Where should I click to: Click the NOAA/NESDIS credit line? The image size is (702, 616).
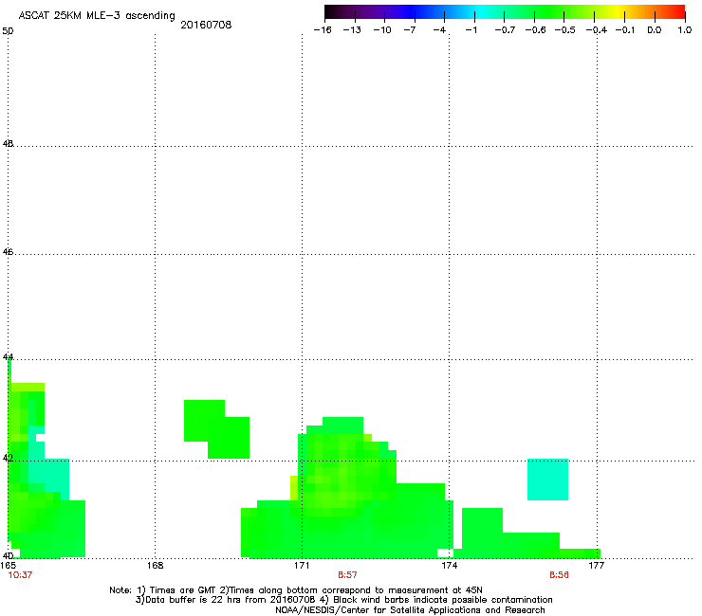point(410,610)
